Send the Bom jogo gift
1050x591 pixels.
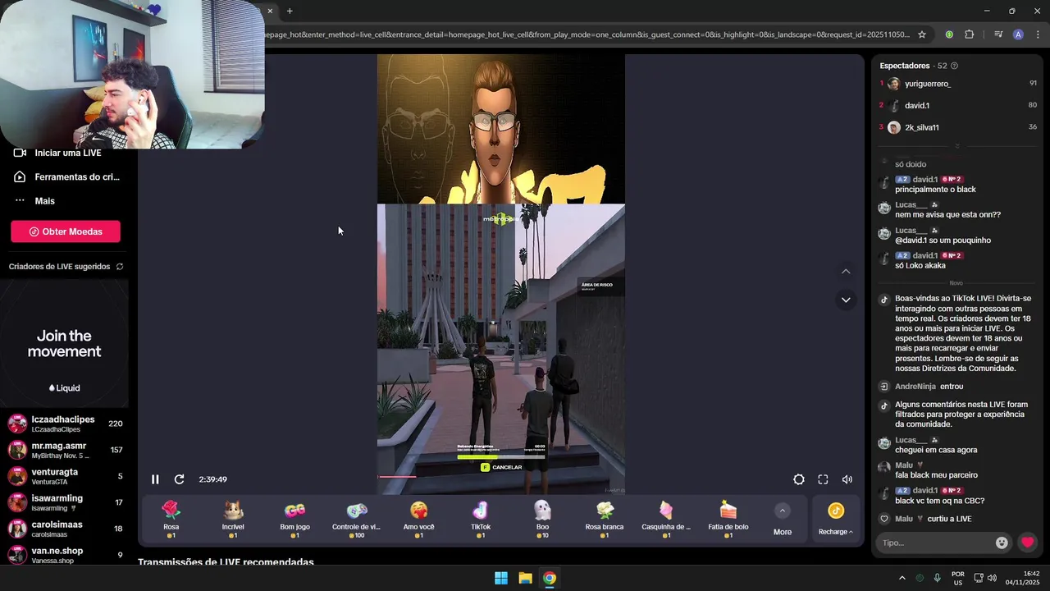pyautogui.click(x=294, y=519)
